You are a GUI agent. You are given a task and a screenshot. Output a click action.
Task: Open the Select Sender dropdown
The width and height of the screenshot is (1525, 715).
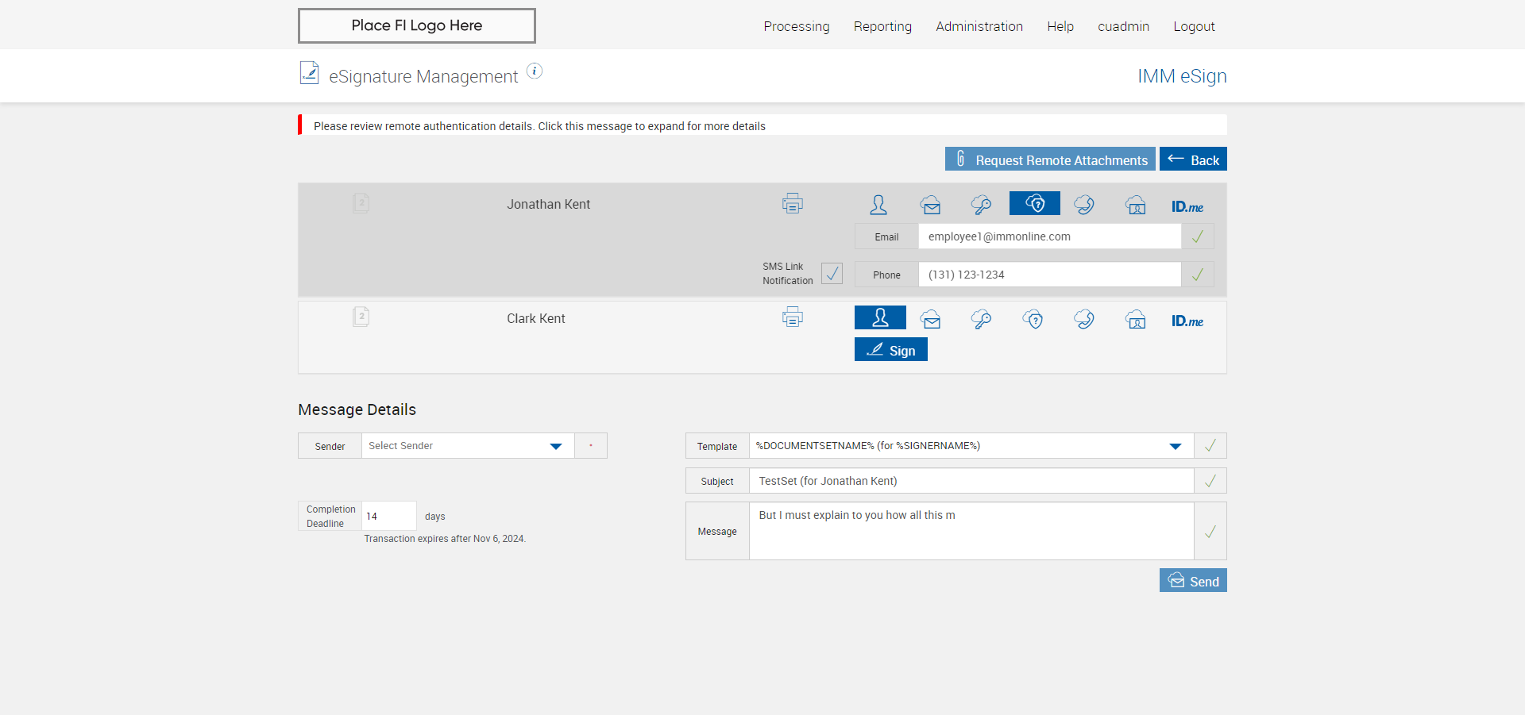point(468,446)
